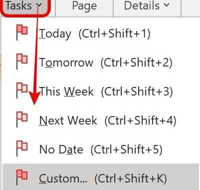Switch to the Page tab
This screenshot has width=200, height=190.
coord(84,7)
